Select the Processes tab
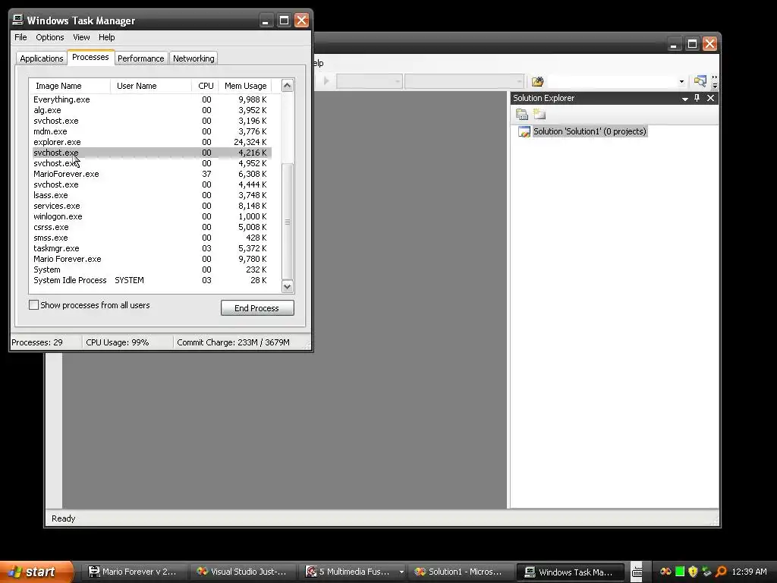This screenshot has width=777, height=583. pyautogui.click(x=90, y=58)
